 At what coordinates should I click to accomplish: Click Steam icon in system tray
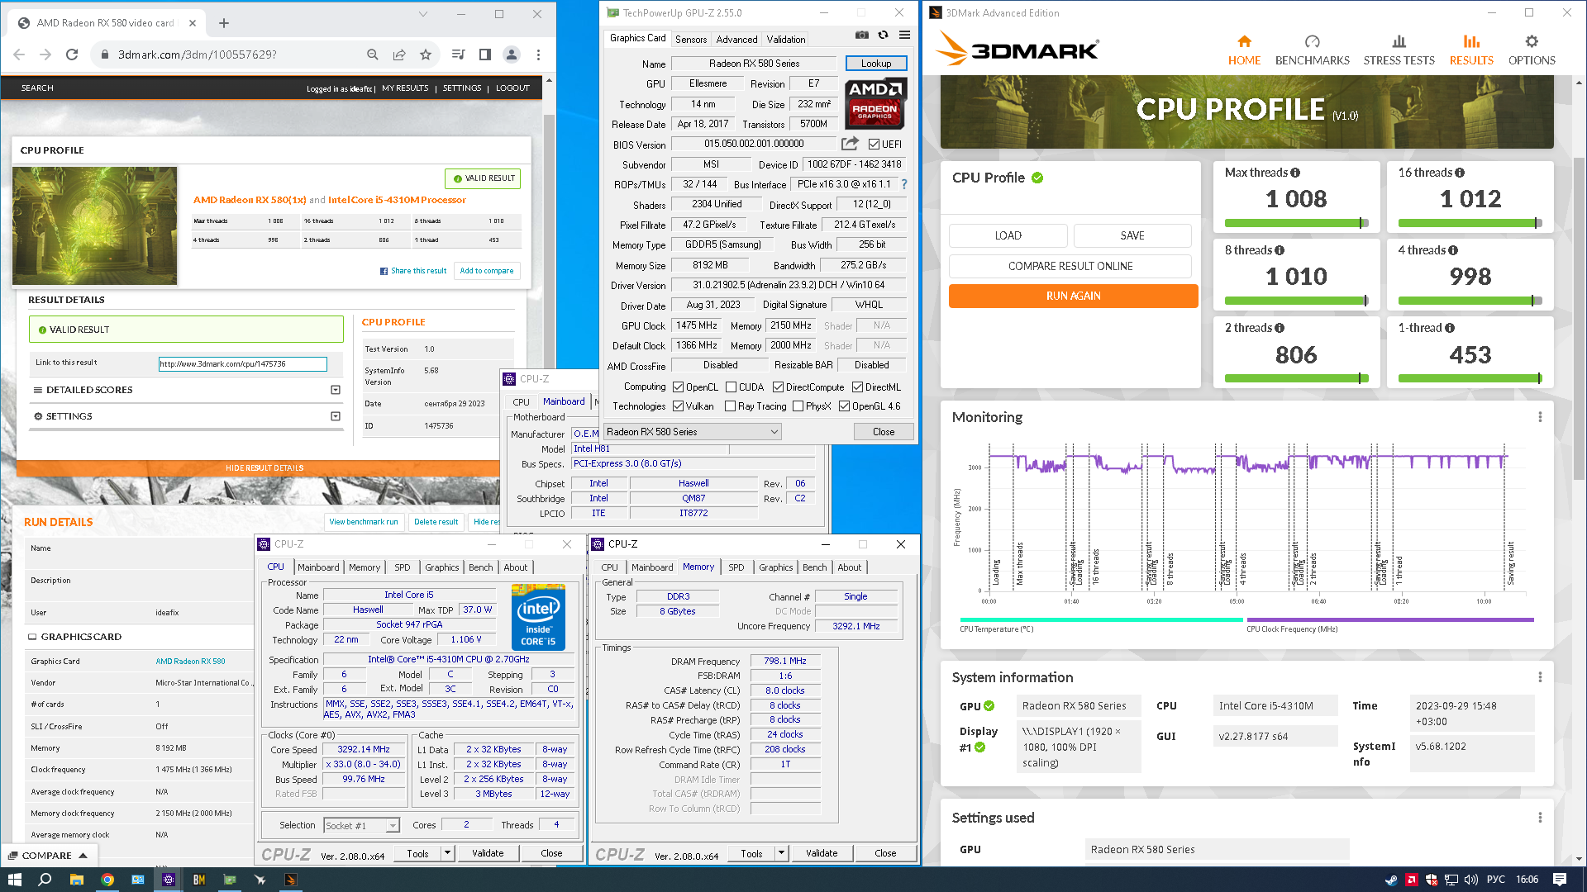pos(1391,880)
